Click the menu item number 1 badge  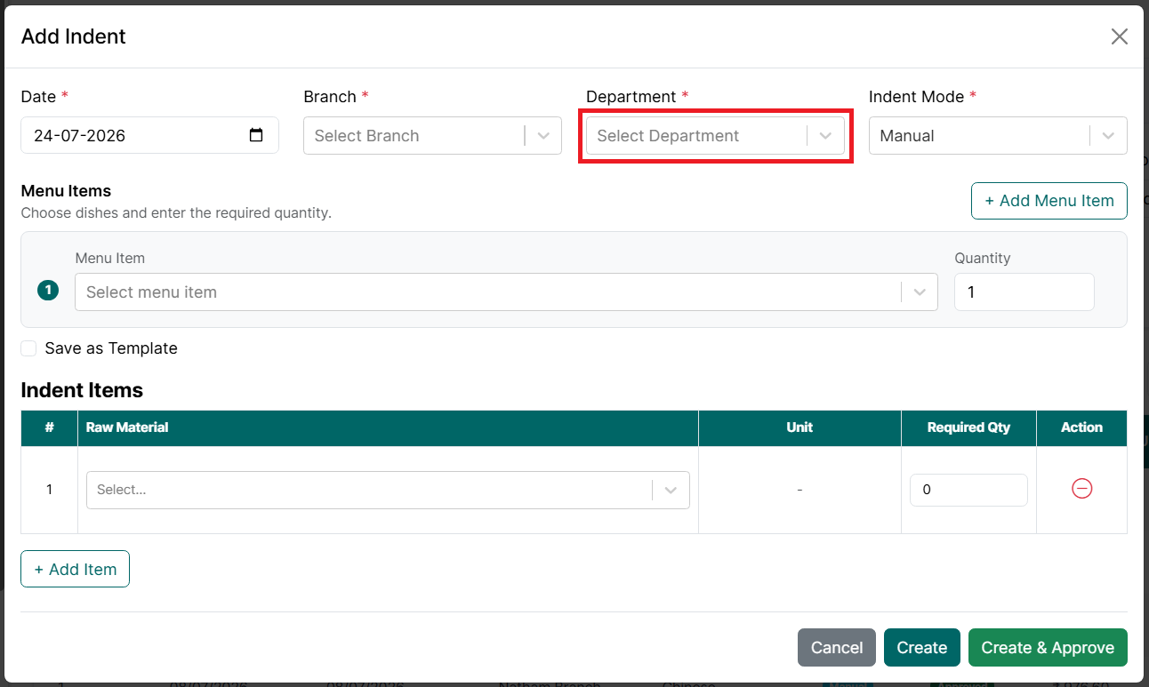(48, 290)
